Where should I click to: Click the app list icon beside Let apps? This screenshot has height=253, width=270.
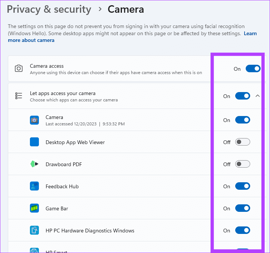click(19, 96)
